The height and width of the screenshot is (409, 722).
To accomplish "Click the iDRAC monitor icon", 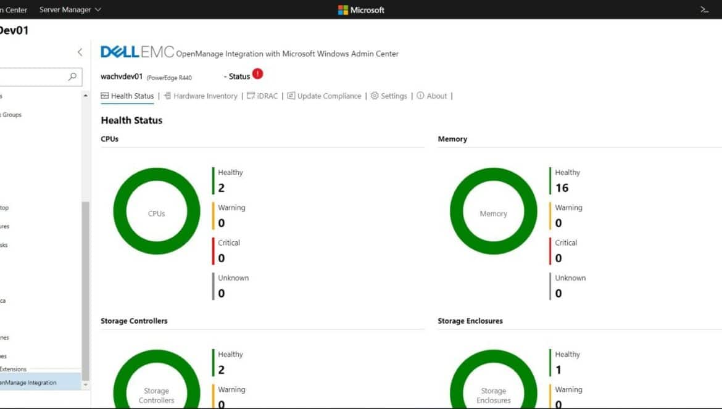I will [x=251, y=96].
